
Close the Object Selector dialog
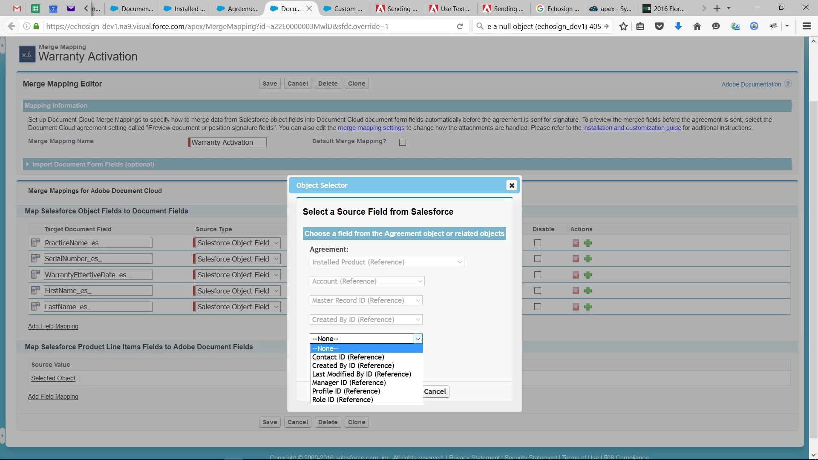pos(512,185)
